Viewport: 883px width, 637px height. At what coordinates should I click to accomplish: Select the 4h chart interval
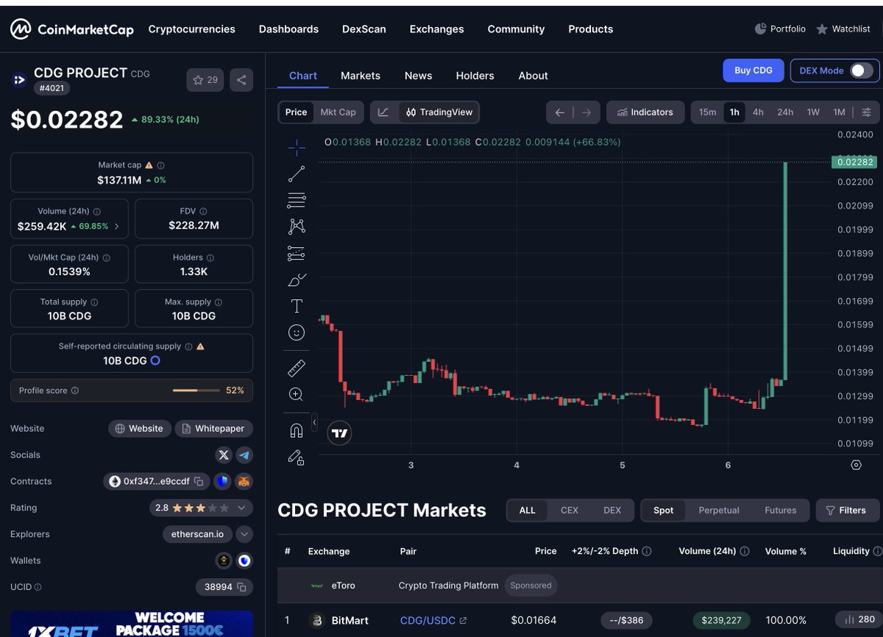(x=758, y=113)
